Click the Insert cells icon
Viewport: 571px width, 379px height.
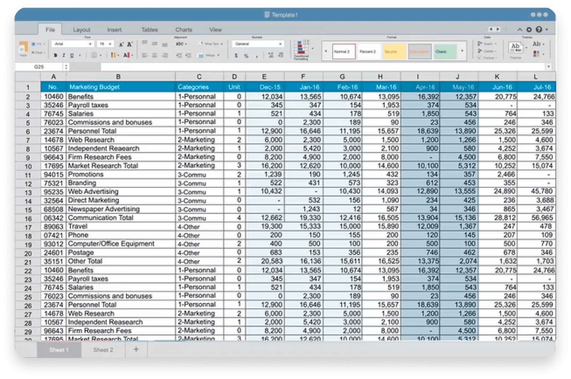tap(480, 44)
